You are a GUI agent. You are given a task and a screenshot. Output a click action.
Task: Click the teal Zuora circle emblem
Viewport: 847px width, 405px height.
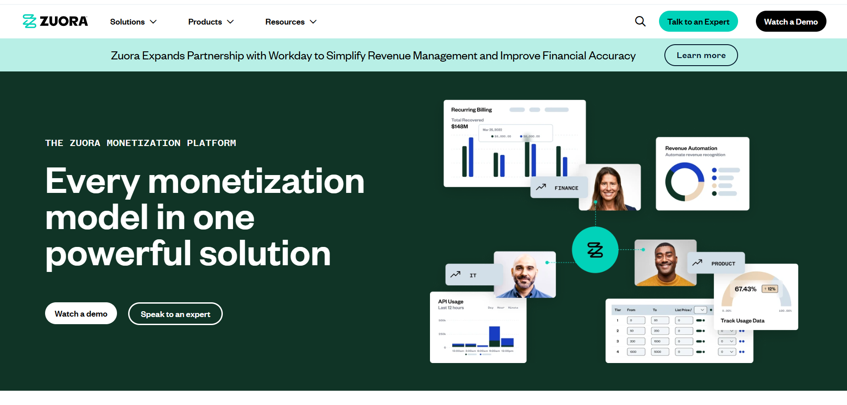click(x=595, y=250)
